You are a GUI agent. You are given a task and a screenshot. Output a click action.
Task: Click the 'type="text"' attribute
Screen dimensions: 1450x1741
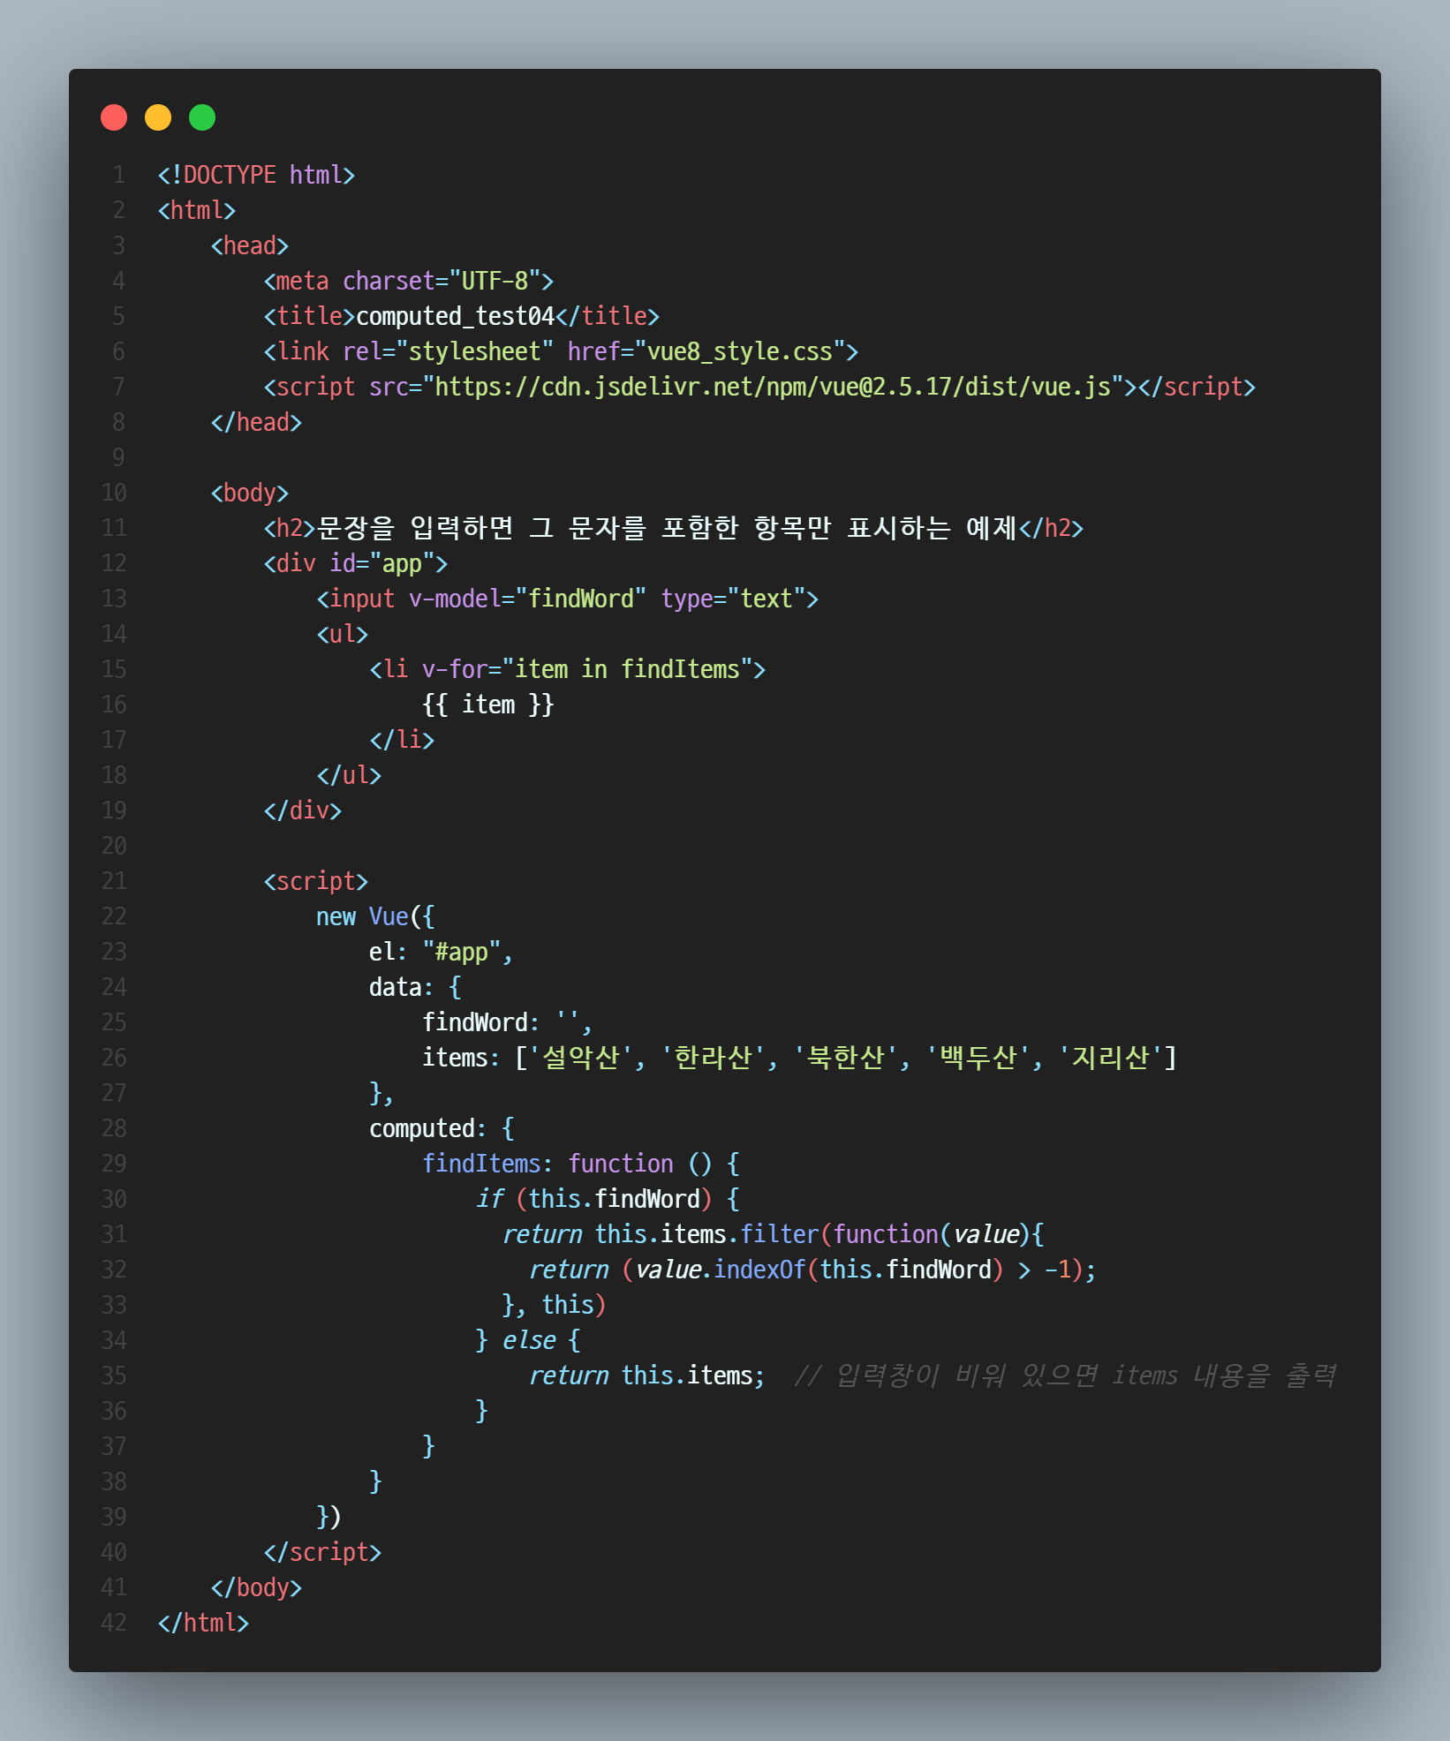click(733, 599)
